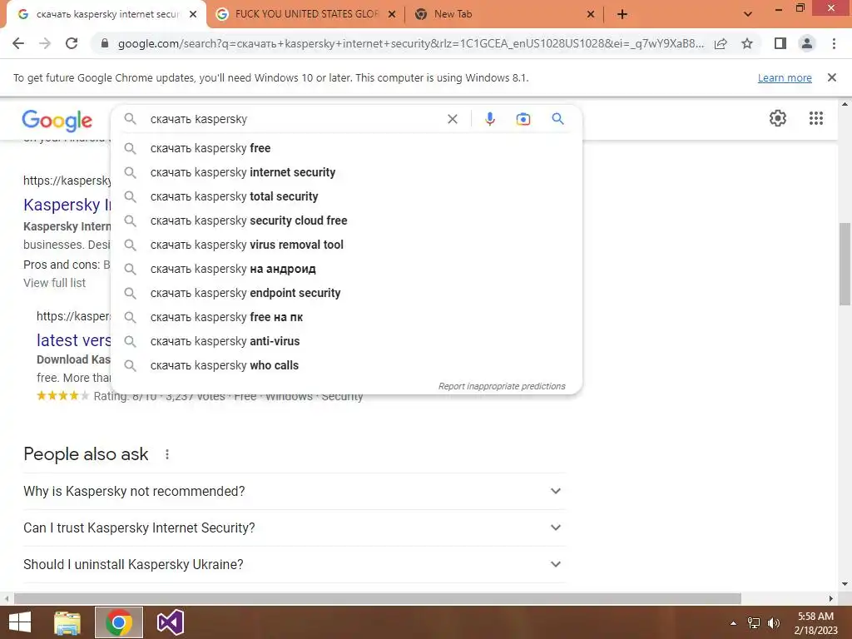Open the taskbar clock and date
Image resolution: width=852 pixels, height=639 pixels.
pos(815,623)
